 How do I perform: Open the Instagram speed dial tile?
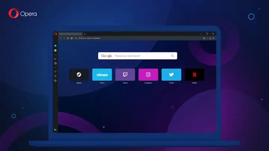click(x=148, y=75)
